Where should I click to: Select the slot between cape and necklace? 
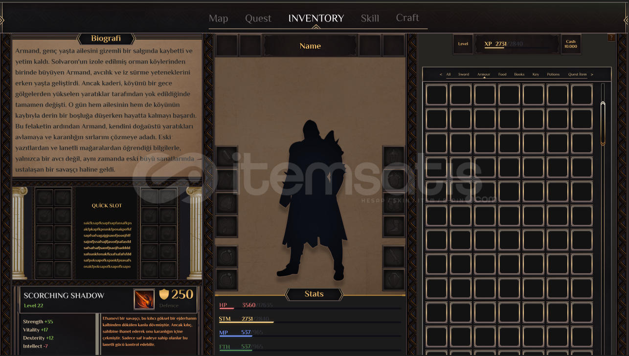pos(227,203)
